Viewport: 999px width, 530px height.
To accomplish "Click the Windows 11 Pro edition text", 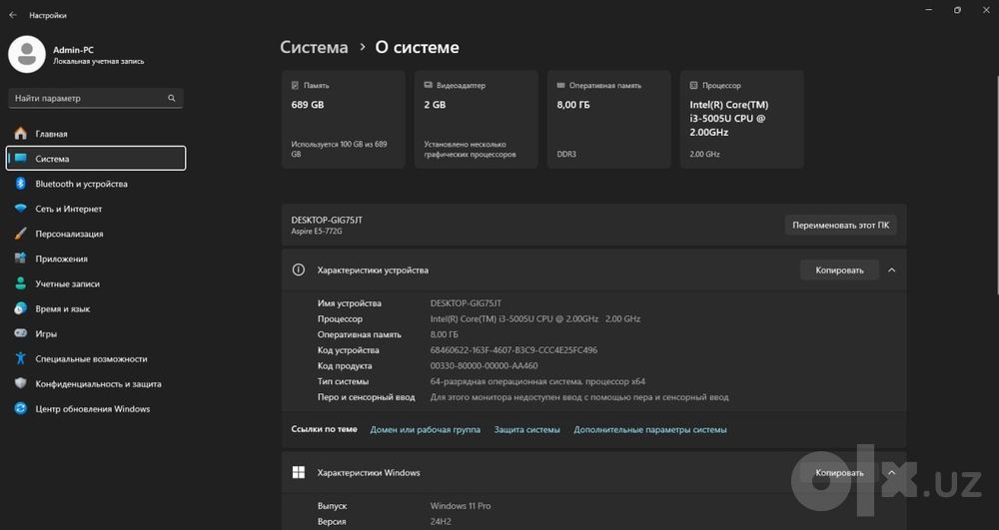I will (460, 506).
